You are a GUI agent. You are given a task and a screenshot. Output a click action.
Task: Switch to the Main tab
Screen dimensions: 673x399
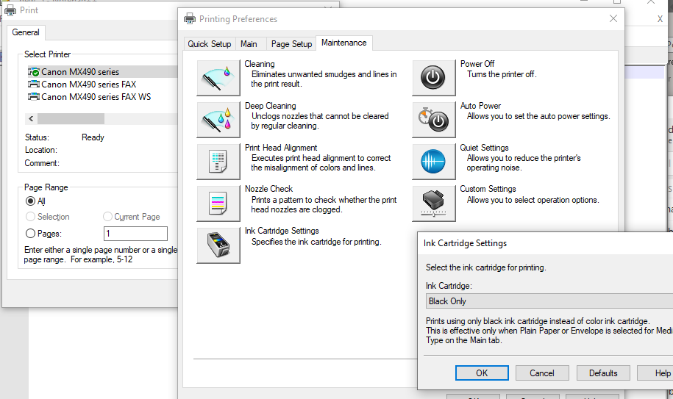click(x=249, y=44)
